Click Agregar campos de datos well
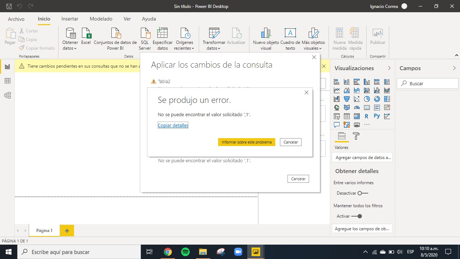 pyautogui.click(x=362, y=158)
